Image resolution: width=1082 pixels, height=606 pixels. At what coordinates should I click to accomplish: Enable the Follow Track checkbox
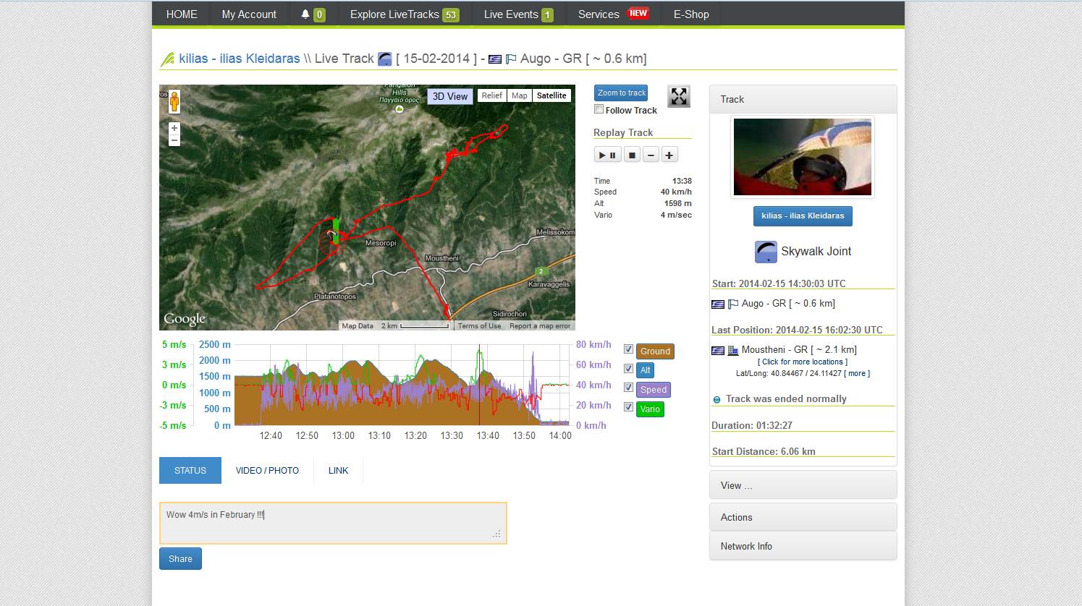point(599,109)
